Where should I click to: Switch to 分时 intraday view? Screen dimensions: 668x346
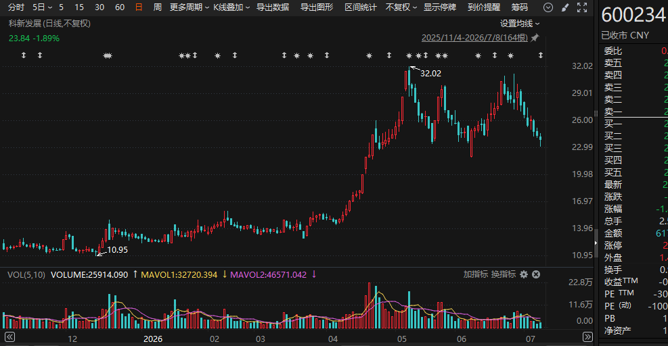point(16,7)
